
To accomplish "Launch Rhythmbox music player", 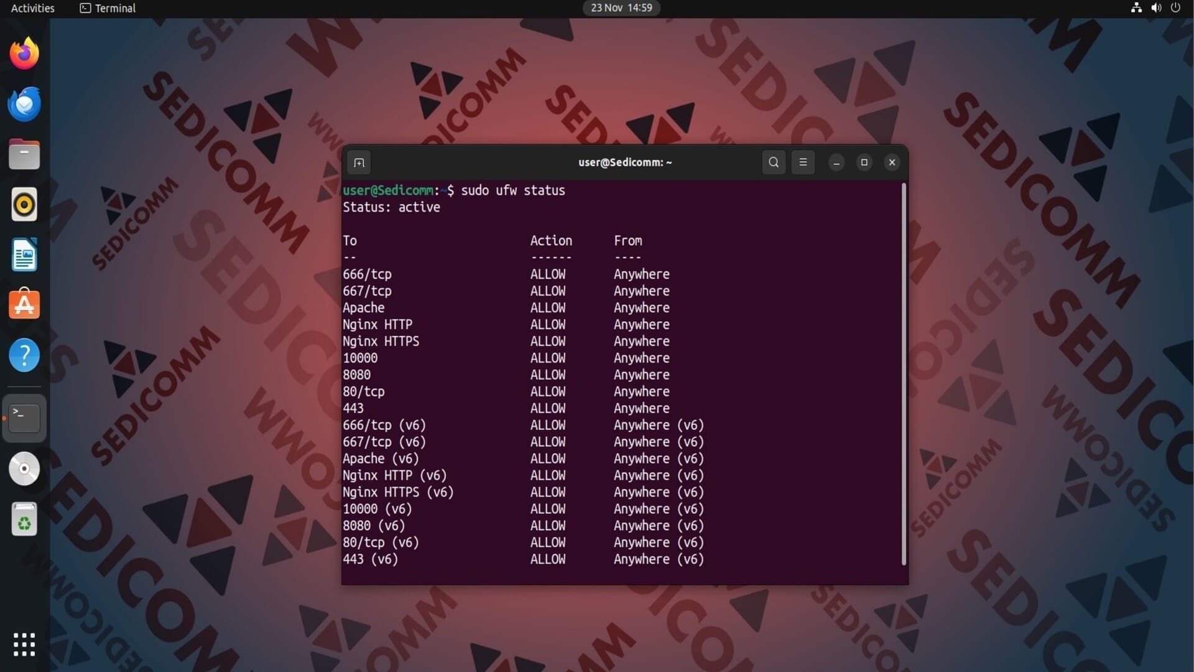I will click(x=24, y=205).
